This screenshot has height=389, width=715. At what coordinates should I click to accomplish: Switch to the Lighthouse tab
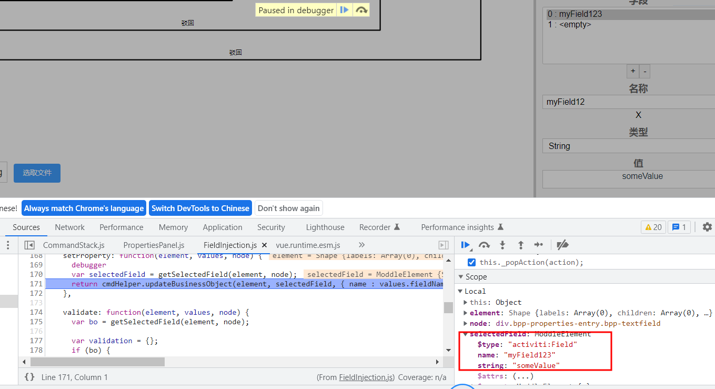click(325, 227)
